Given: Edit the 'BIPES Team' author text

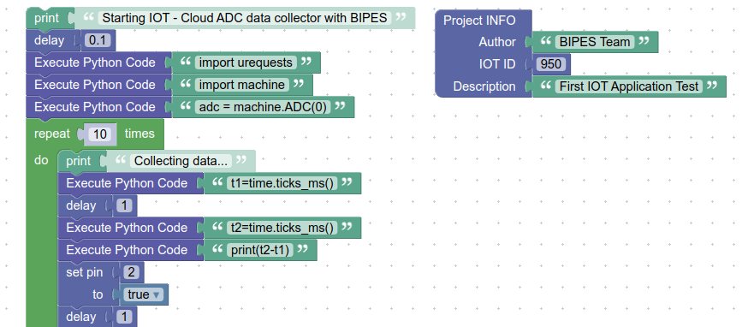Looking at the screenshot, I should point(594,42).
